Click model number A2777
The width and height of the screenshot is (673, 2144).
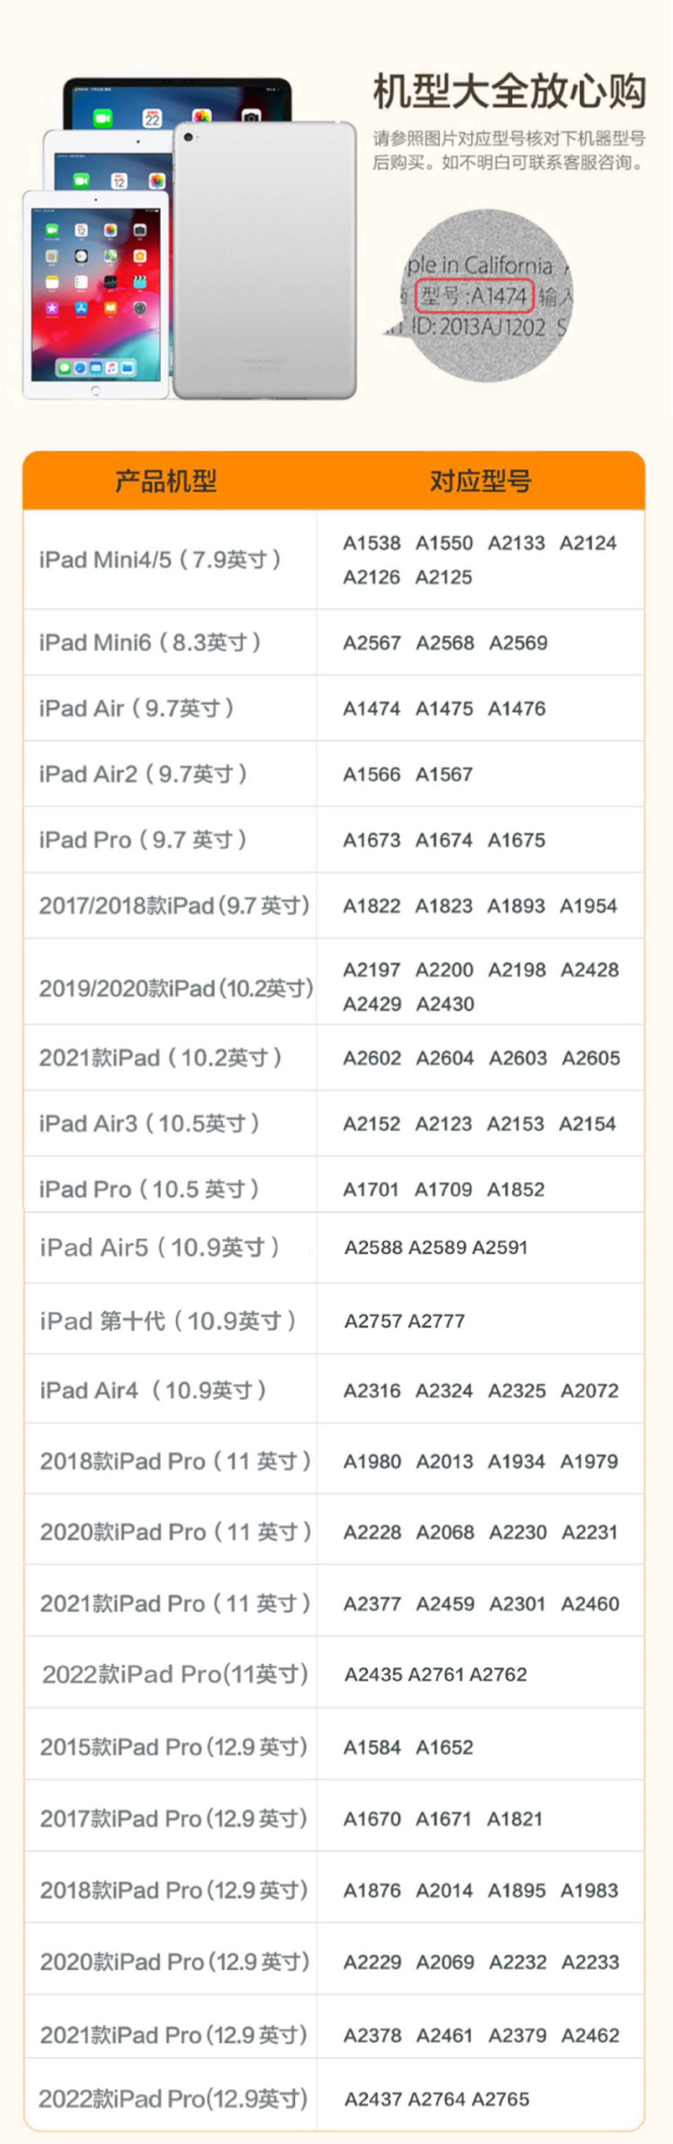[x=437, y=1321]
